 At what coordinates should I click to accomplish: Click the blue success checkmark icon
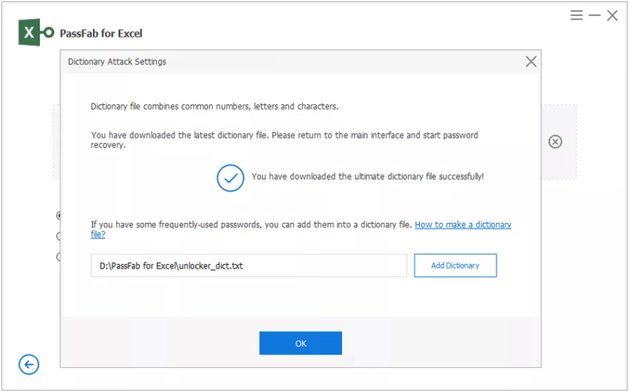pyautogui.click(x=230, y=178)
